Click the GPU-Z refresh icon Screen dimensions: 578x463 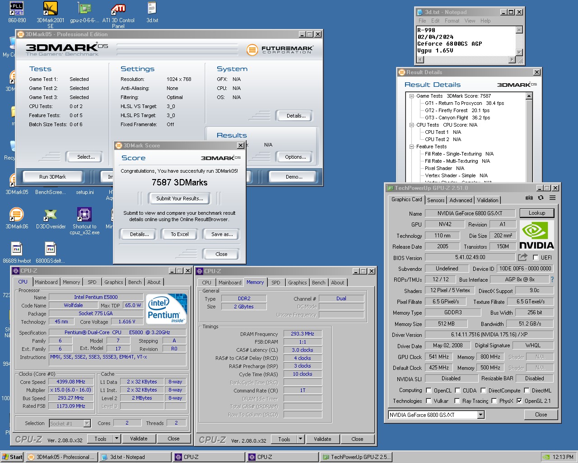[541, 198]
